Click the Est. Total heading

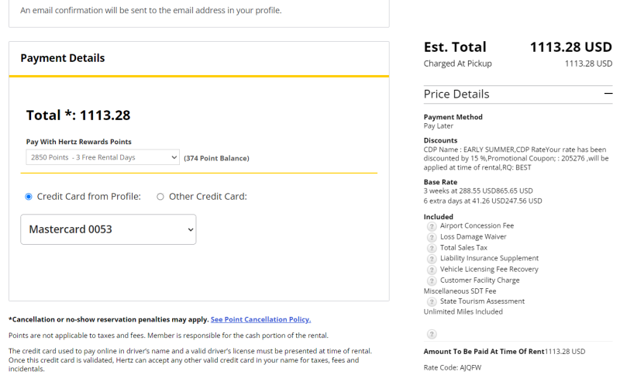click(x=455, y=47)
